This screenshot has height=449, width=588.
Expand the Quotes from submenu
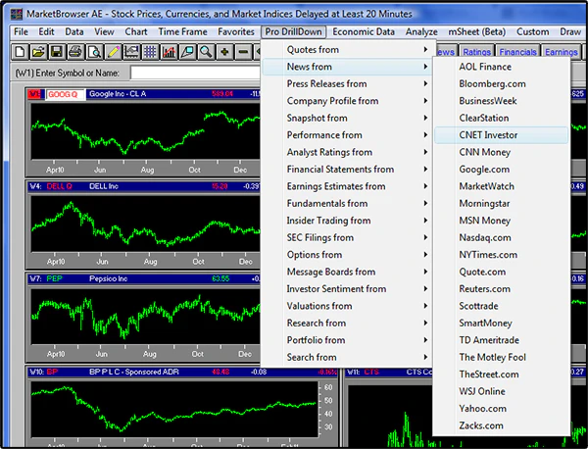coord(347,50)
